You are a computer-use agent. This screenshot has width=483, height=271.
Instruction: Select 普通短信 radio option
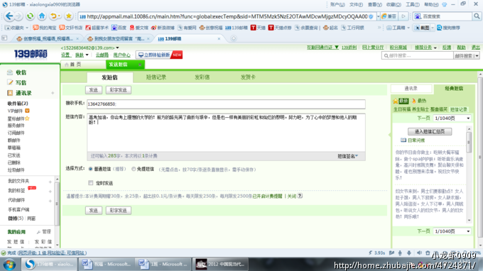click(x=90, y=169)
